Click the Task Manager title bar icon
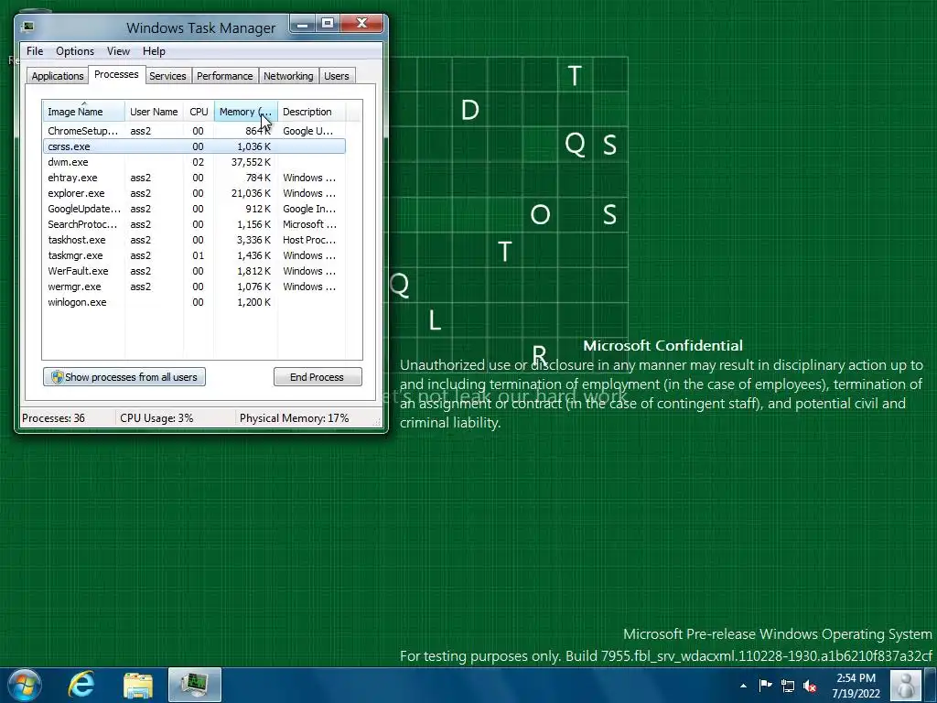937x703 pixels. [x=27, y=27]
